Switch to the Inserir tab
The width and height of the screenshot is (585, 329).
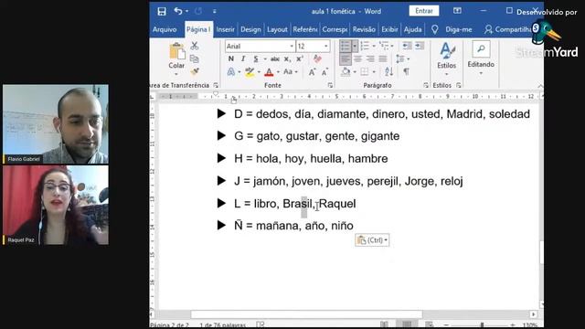pyautogui.click(x=226, y=29)
